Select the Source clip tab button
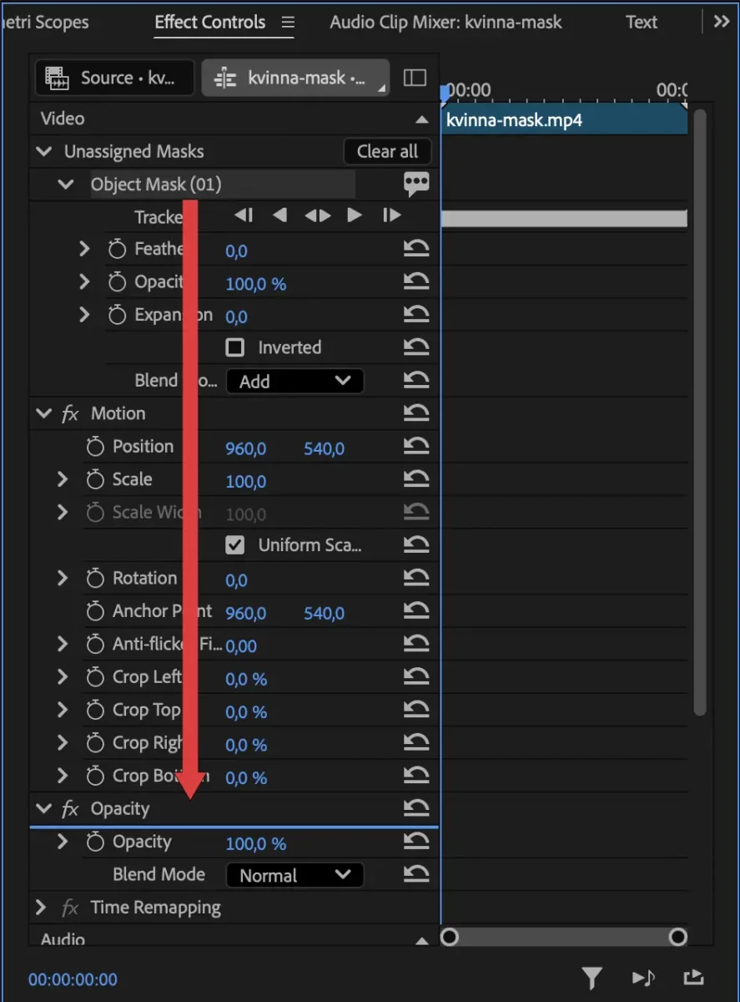 click(114, 78)
